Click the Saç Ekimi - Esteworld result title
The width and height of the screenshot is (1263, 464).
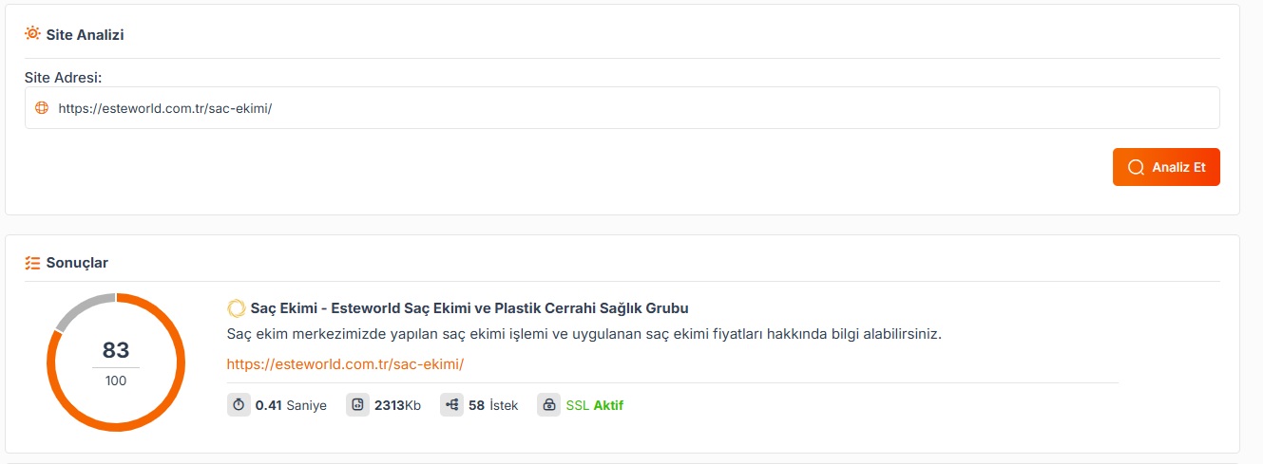point(469,308)
